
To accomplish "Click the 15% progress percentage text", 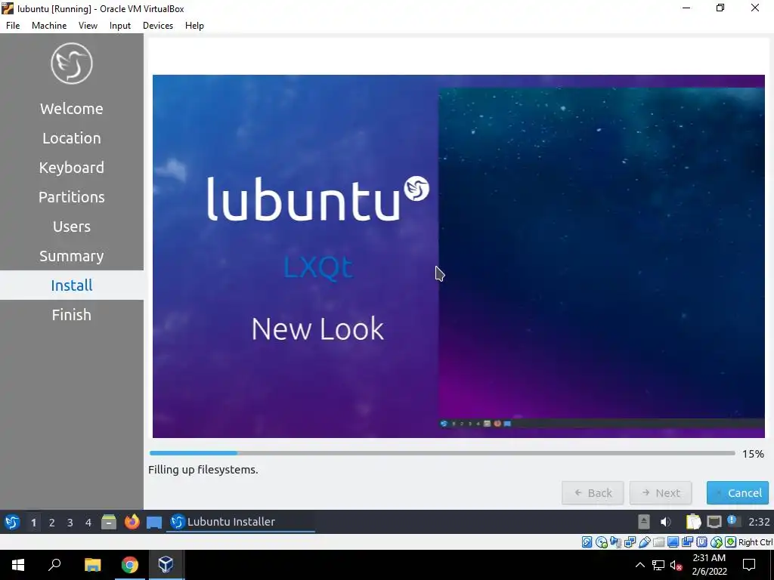I will 754,454.
